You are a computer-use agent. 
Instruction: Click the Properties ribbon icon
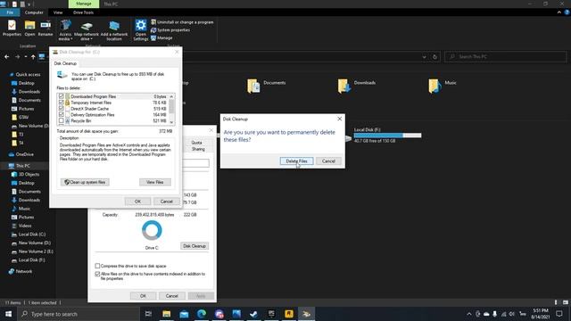click(x=12, y=28)
